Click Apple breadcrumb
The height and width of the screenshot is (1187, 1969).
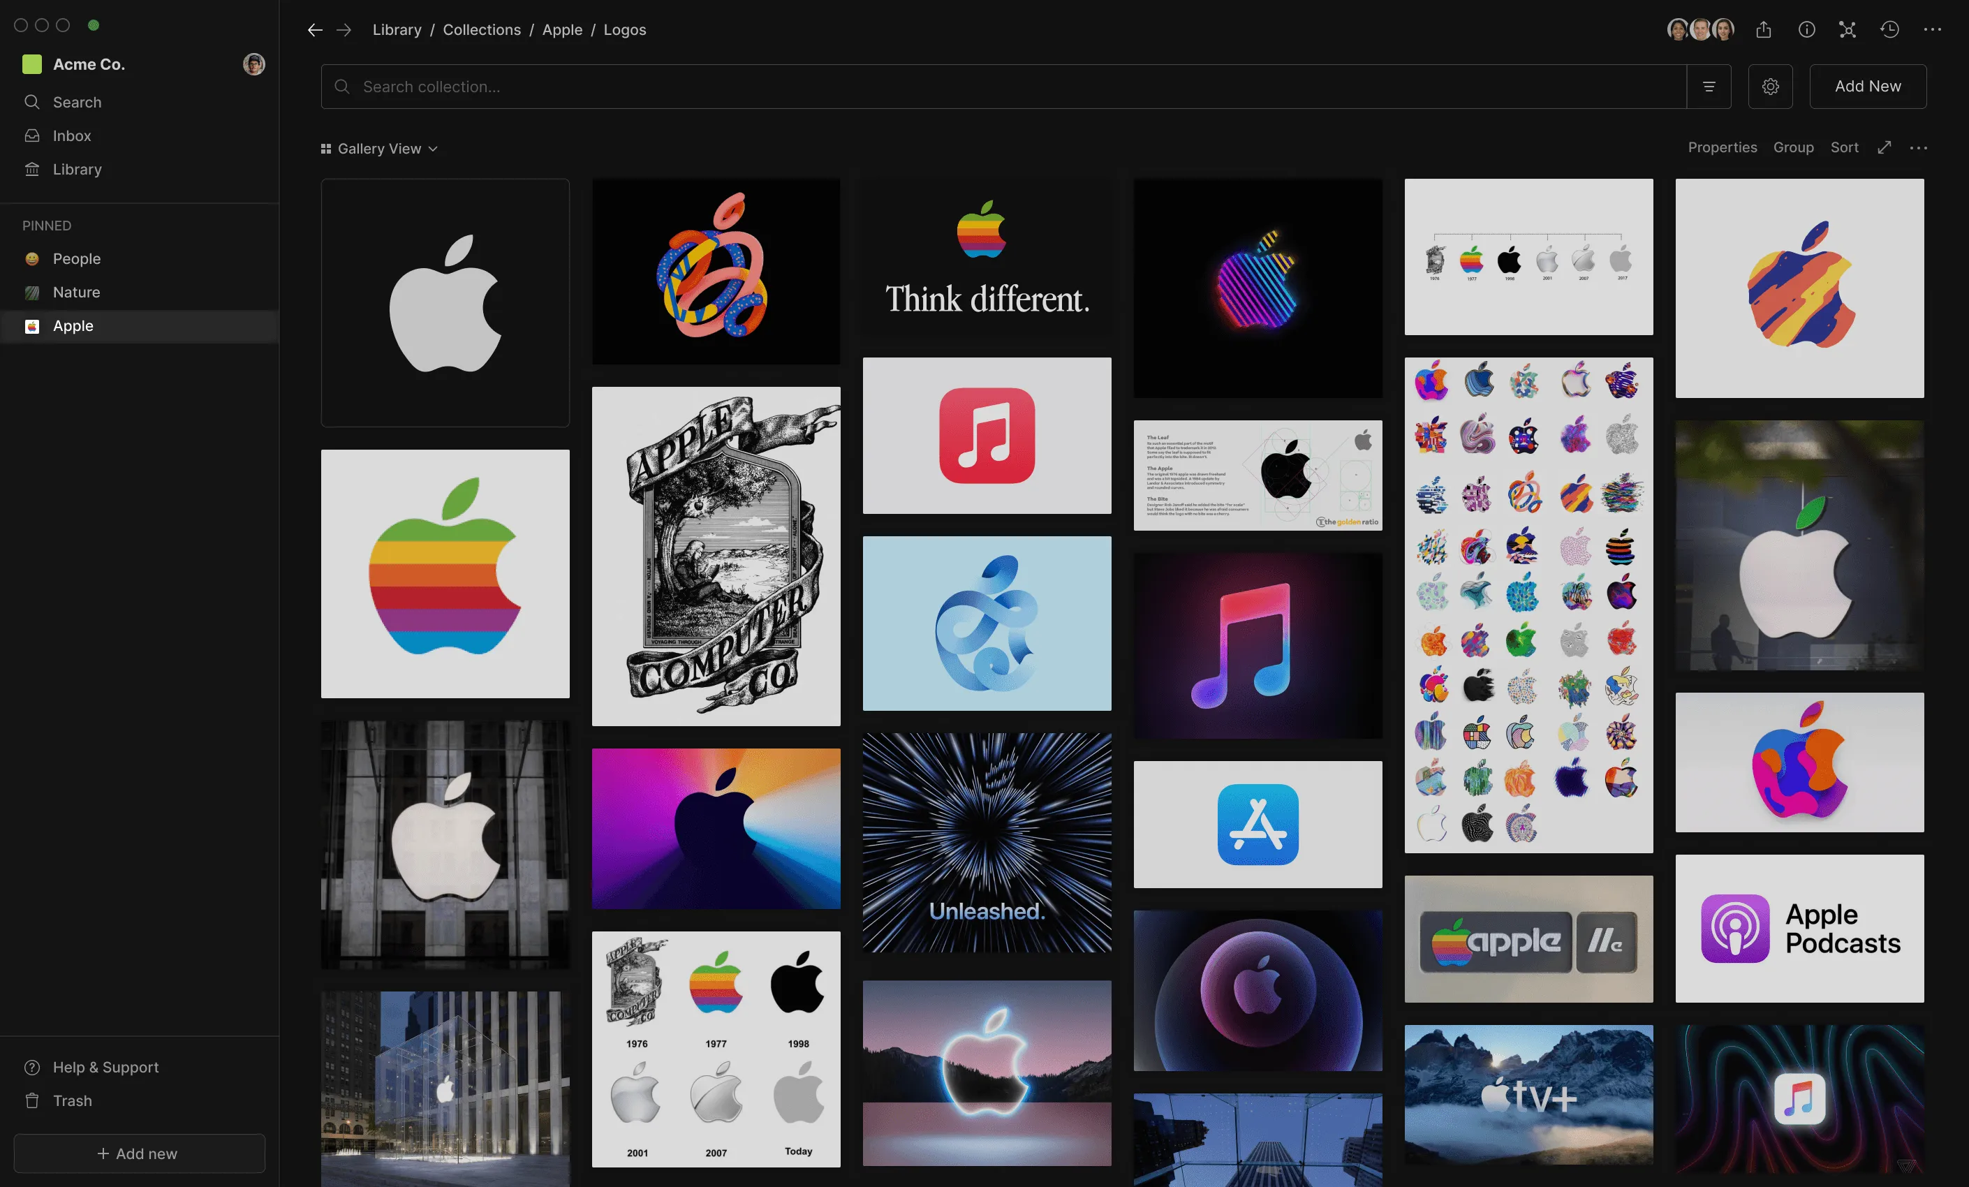coord(562,29)
